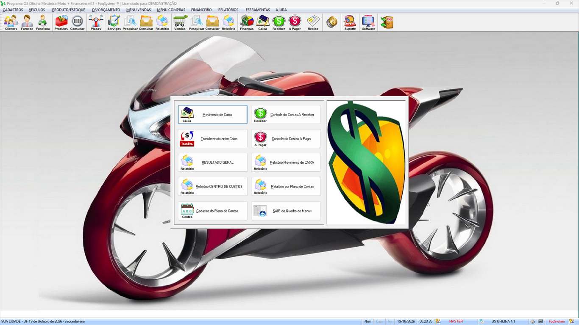
Task: Open the FINANCEIRO menu
Action: tap(201, 10)
